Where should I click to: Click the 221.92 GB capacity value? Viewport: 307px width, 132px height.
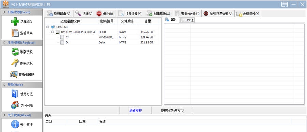pos(147,42)
